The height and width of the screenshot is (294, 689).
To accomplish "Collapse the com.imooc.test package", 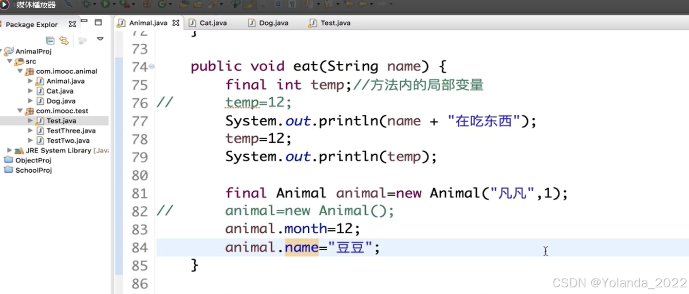I will point(20,111).
